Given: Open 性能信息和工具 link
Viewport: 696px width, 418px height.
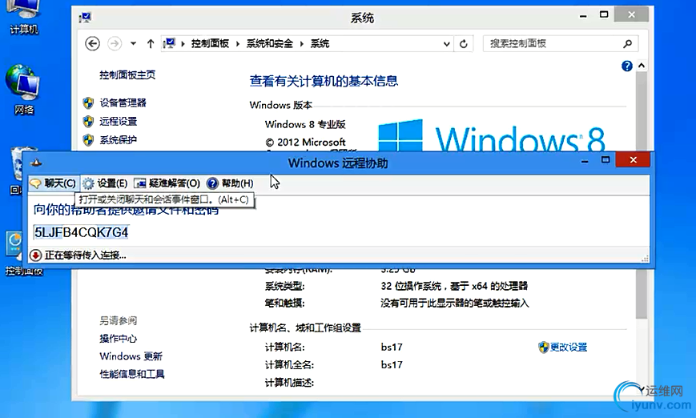Looking at the screenshot, I should [x=132, y=374].
